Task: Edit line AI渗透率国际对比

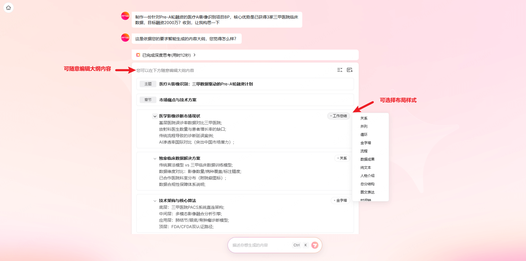Action: click(x=197, y=142)
